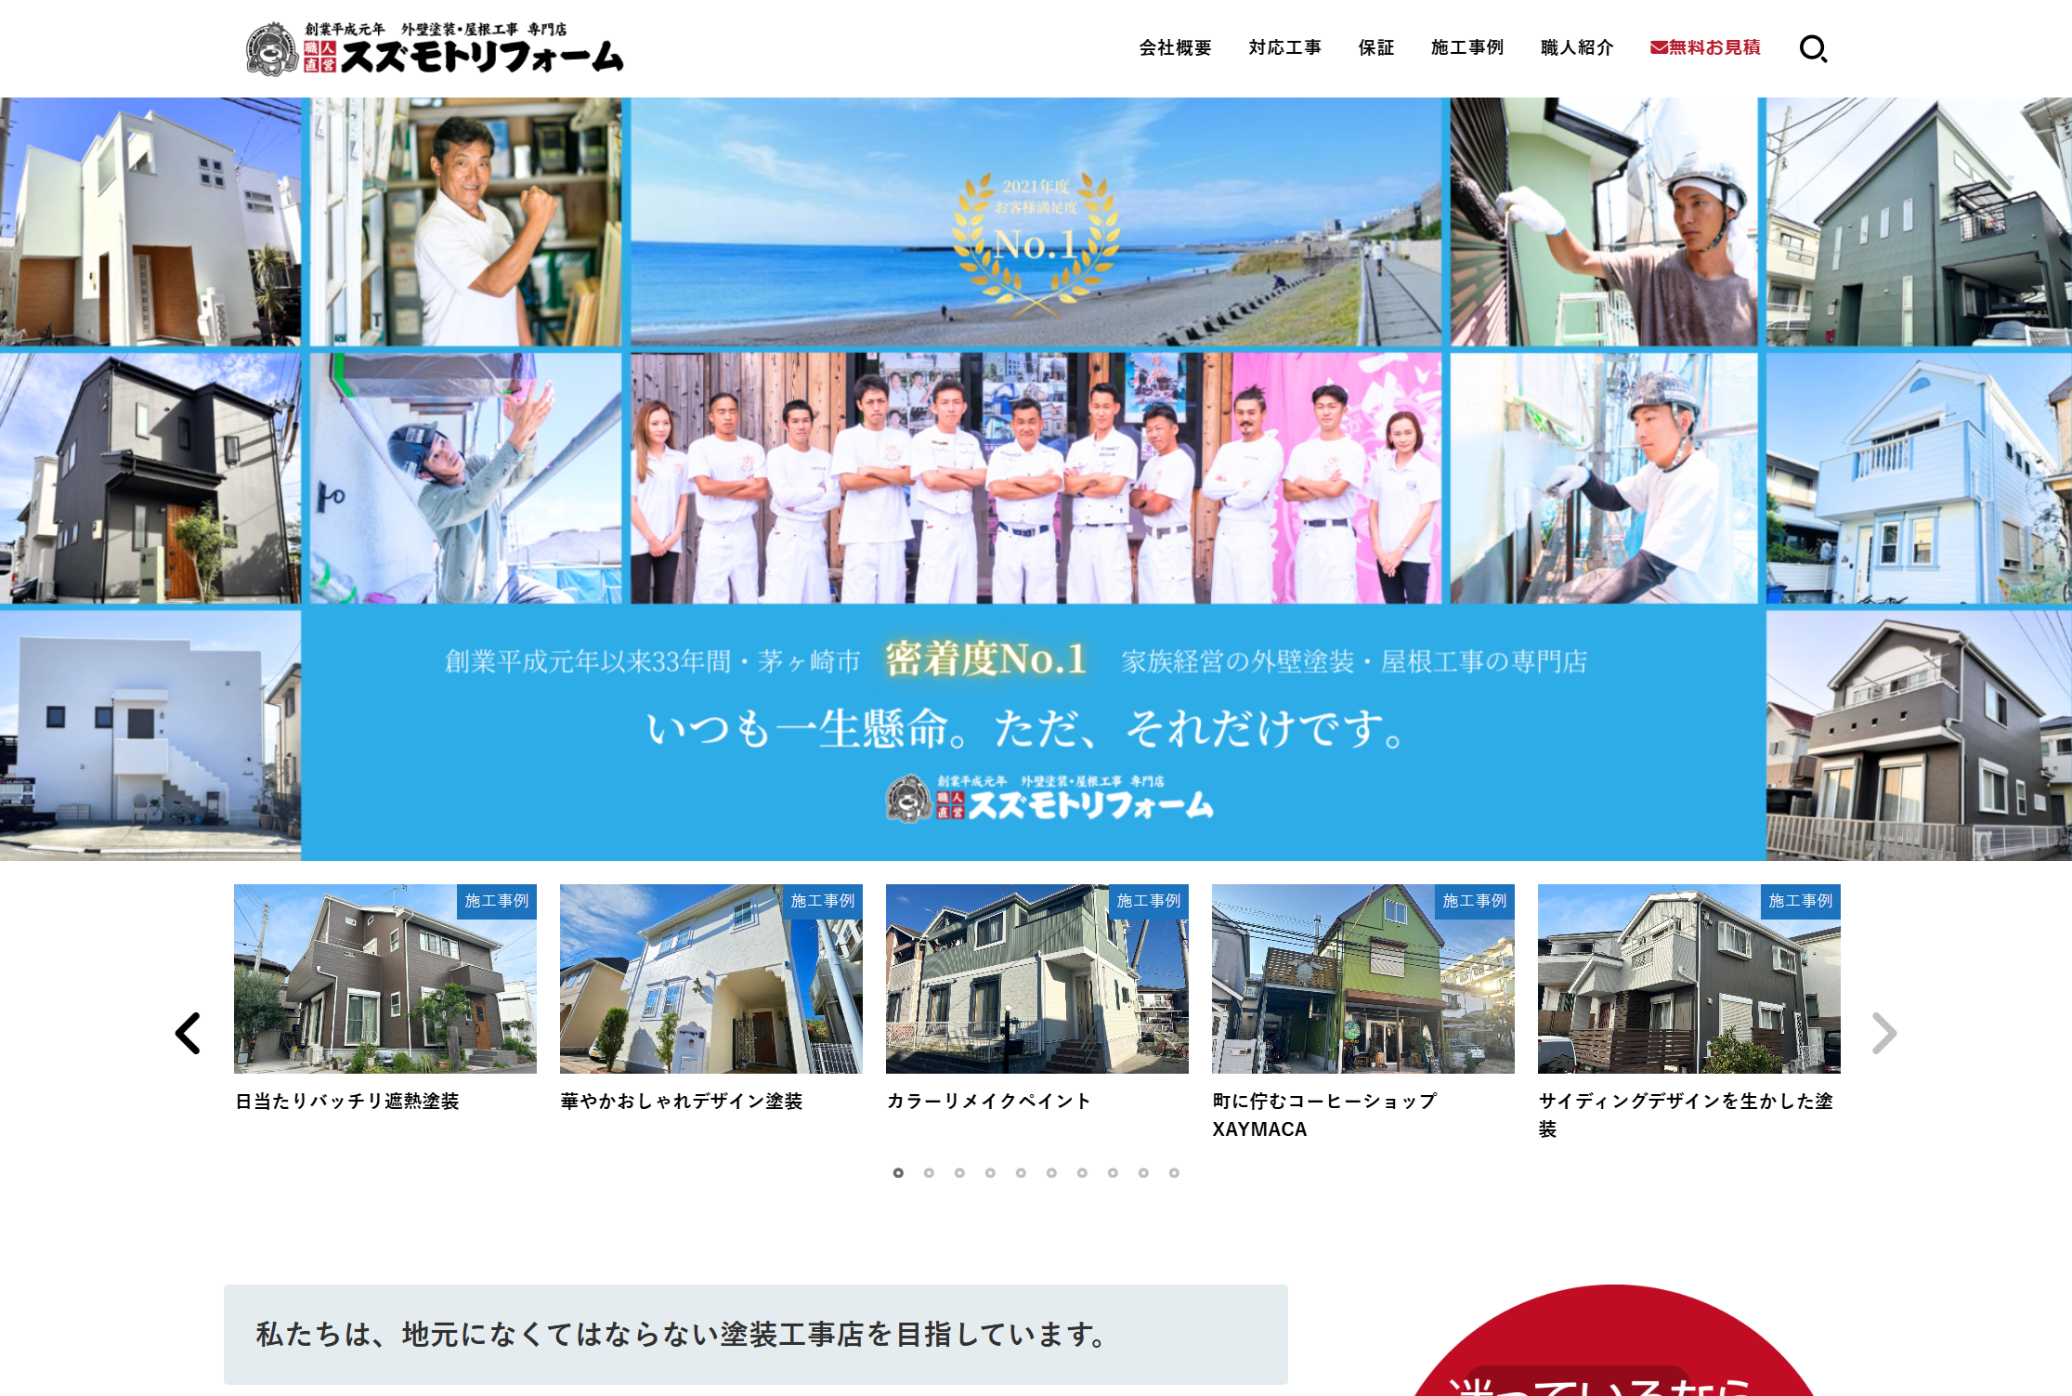Image resolution: width=2072 pixels, height=1396 pixels.
Task: Open the 会社概要 menu item
Action: [1175, 47]
